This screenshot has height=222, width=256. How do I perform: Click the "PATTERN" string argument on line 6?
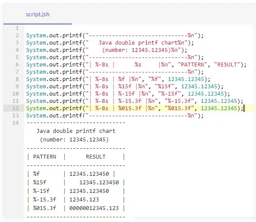[193, 65]
